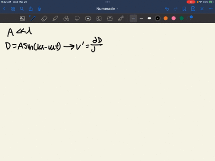
Task: Select the Pen tool
Action: point(33,18)
